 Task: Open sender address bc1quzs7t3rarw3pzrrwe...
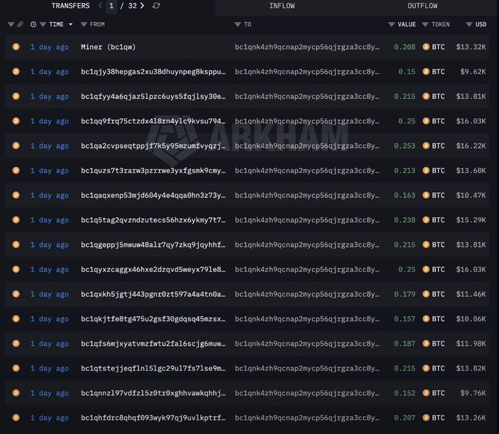(153, 171)
